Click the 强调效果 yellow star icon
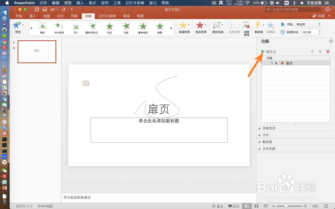 (184, 25)
